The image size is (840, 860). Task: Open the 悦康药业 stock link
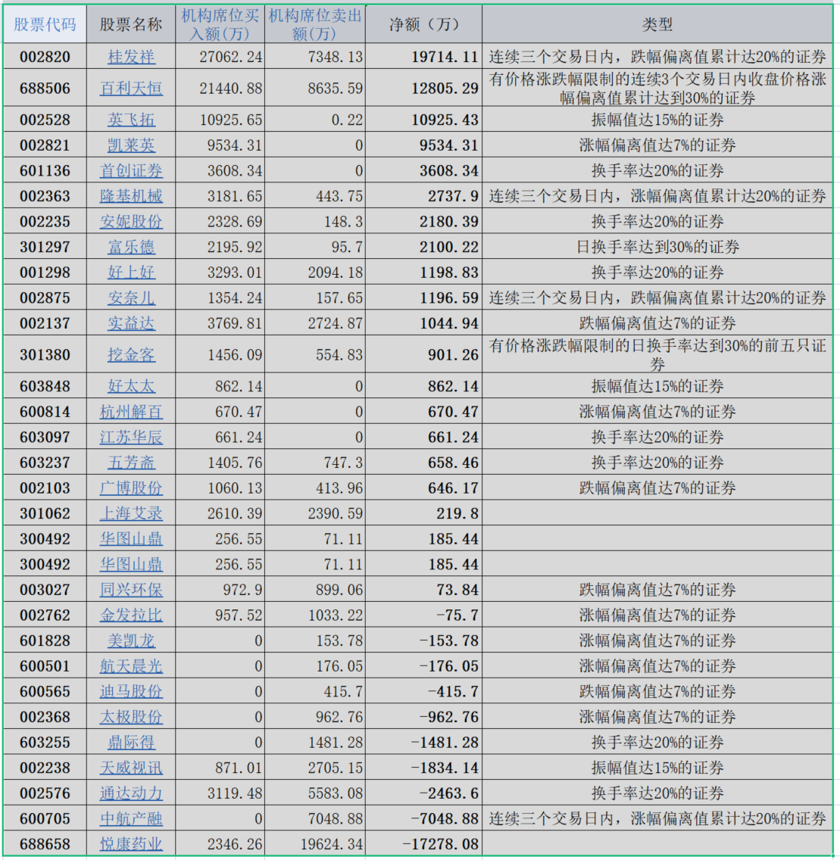point(131,843)
